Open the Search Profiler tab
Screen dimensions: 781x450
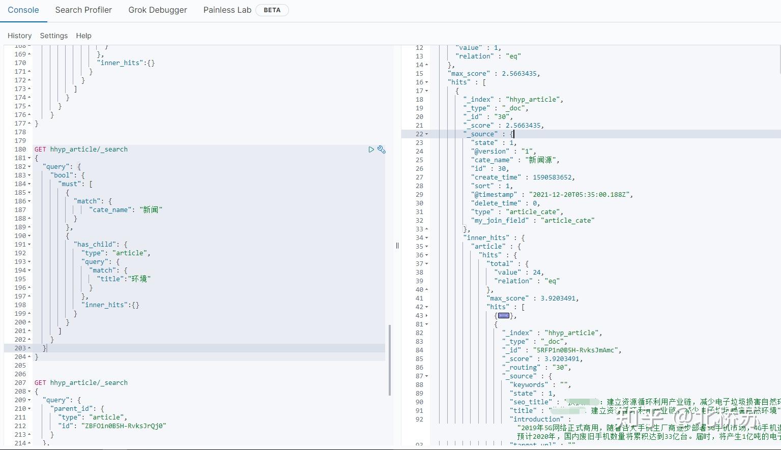(x=83, y=10)
